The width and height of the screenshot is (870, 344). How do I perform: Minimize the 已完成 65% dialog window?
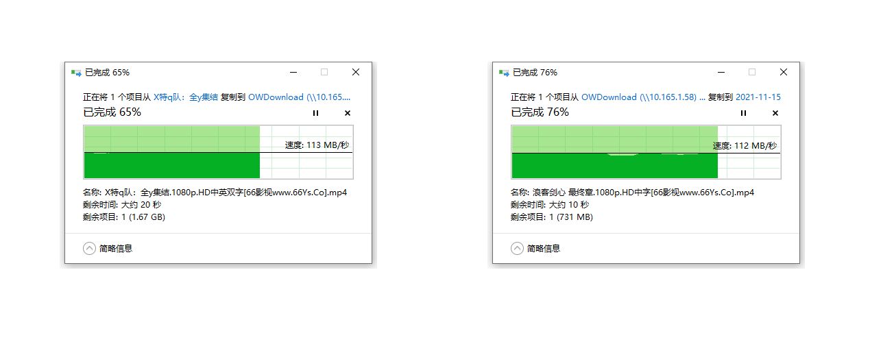tap(293, 72)
